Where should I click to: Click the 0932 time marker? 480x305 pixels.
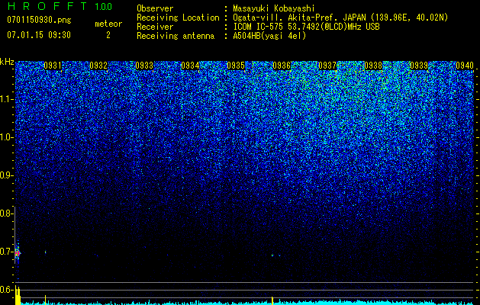98,66
